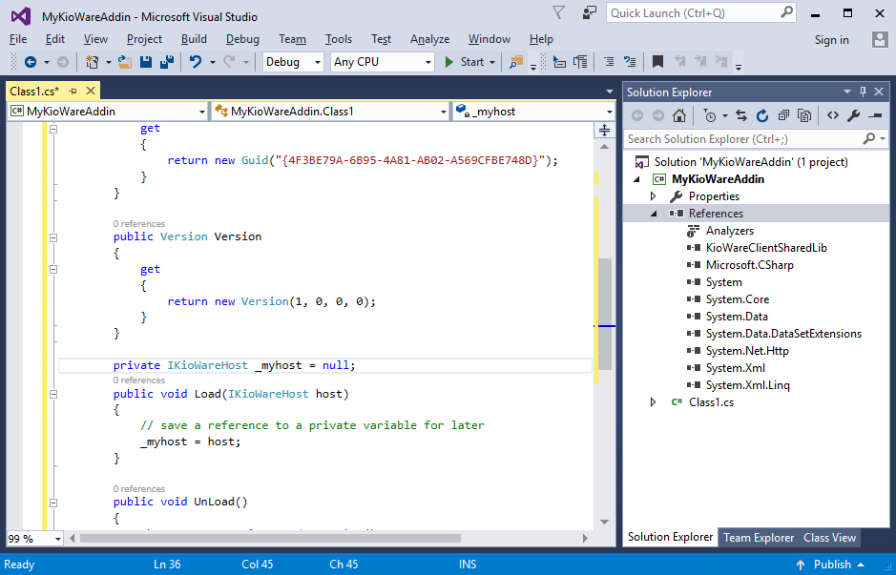This screenshot has height=575, width=896.
Task: Switch to the Class View tab
Action: 829,537
